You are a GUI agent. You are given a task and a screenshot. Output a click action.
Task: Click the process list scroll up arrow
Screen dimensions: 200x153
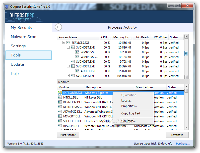[x=186, y=37]
